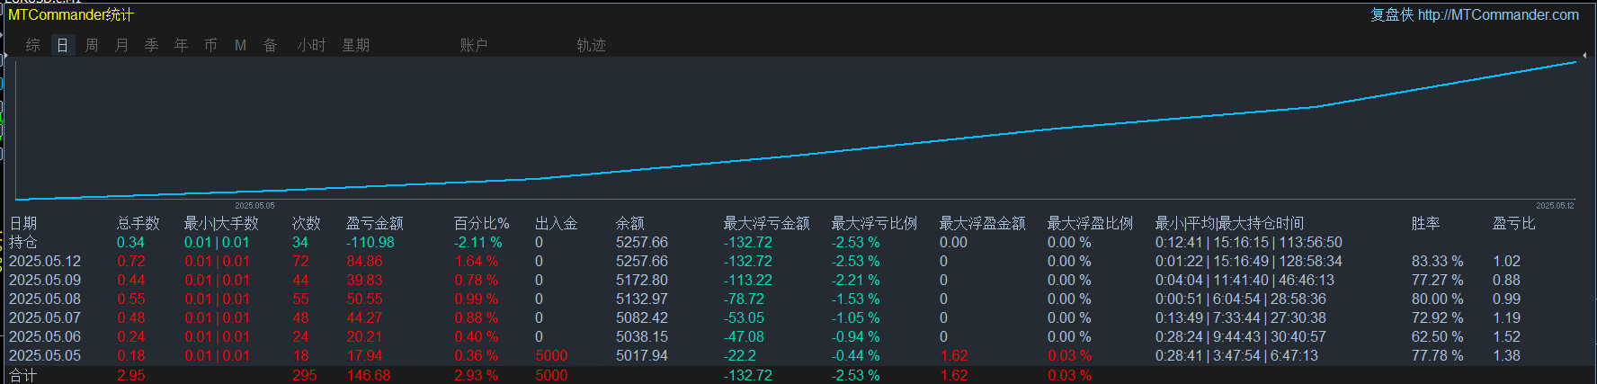Viewport: 1597px width, 384px height.
Task: Click the 20.21 profit amount
Action: 365,336
